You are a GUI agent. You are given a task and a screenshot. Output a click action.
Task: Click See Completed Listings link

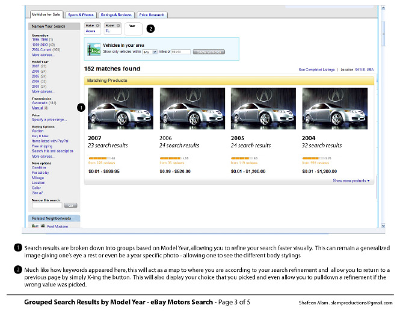point(316,69)
